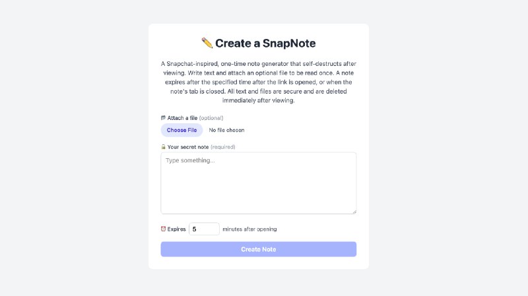Click the expiry minutes number field

(x=204, y=229)
